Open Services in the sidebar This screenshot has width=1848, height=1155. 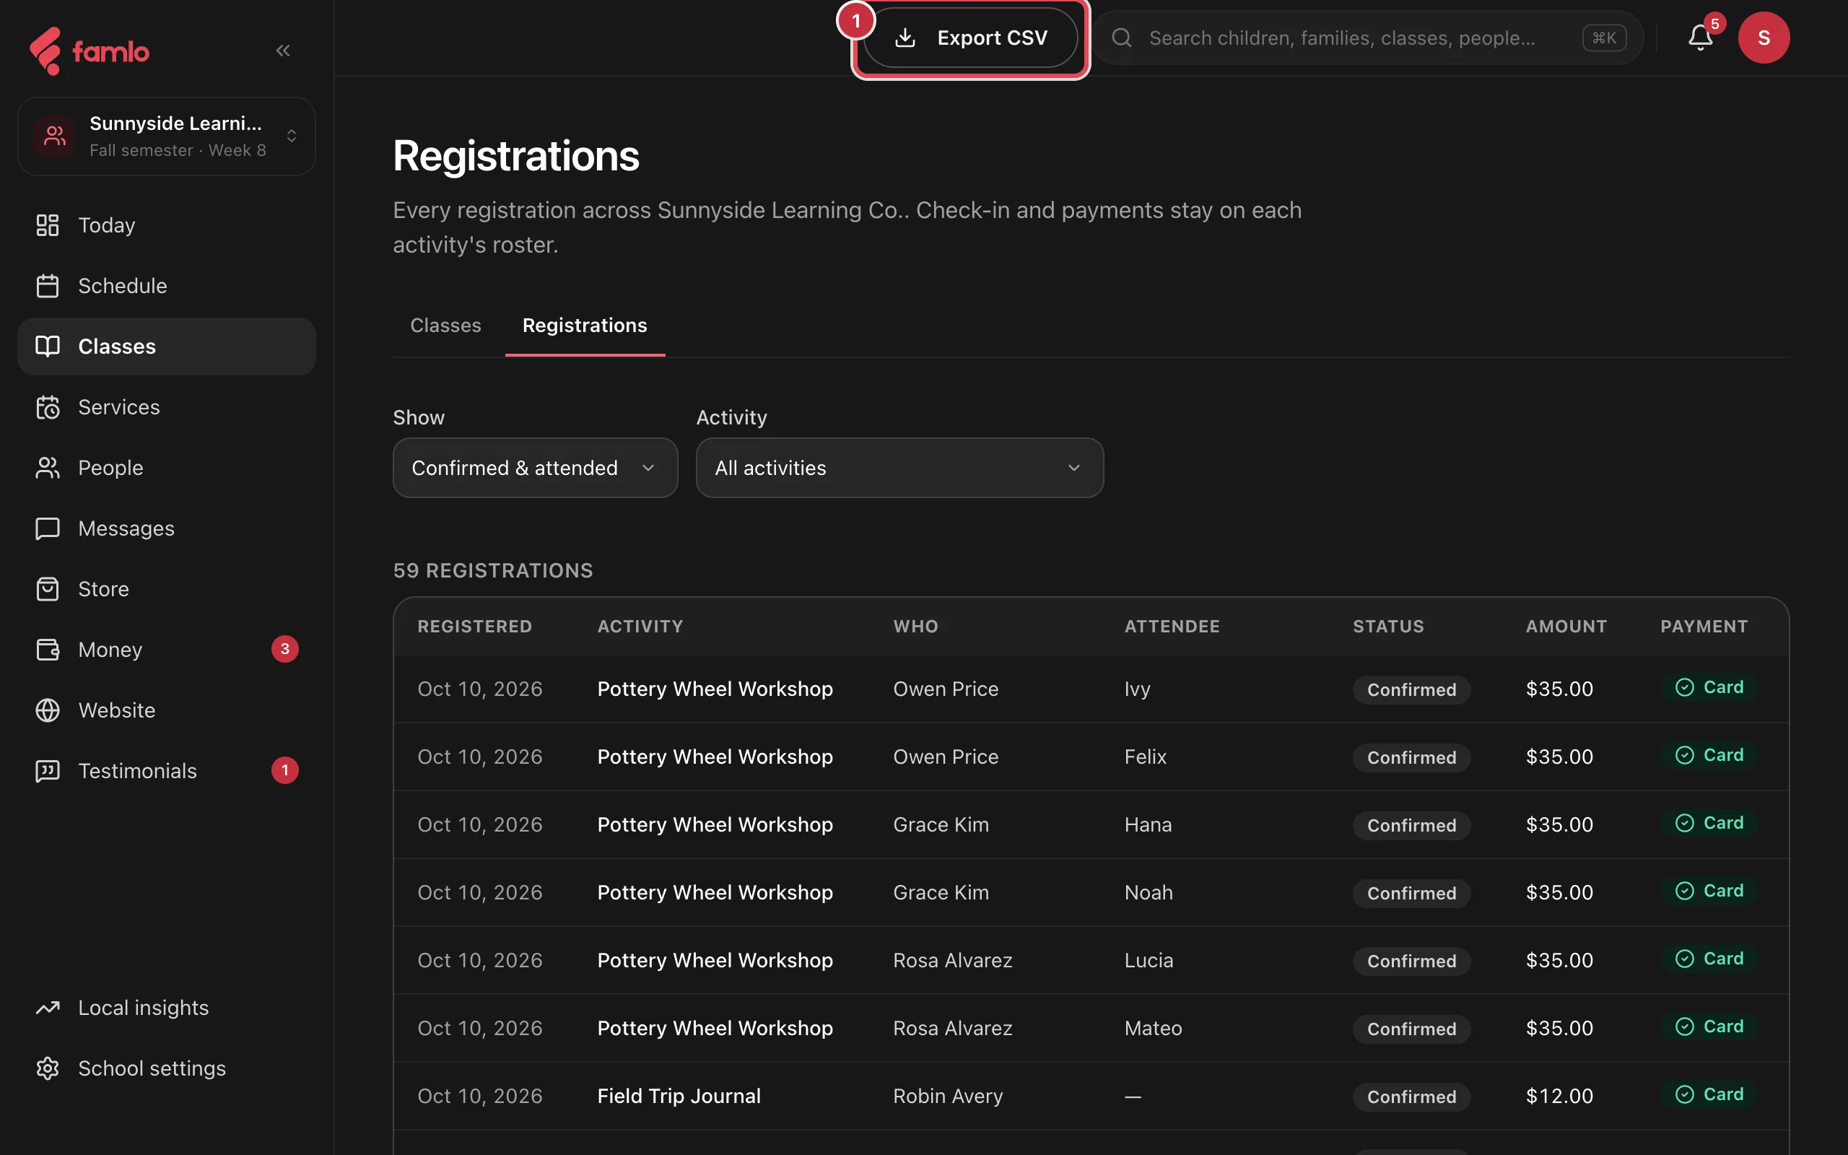[167, 407]
